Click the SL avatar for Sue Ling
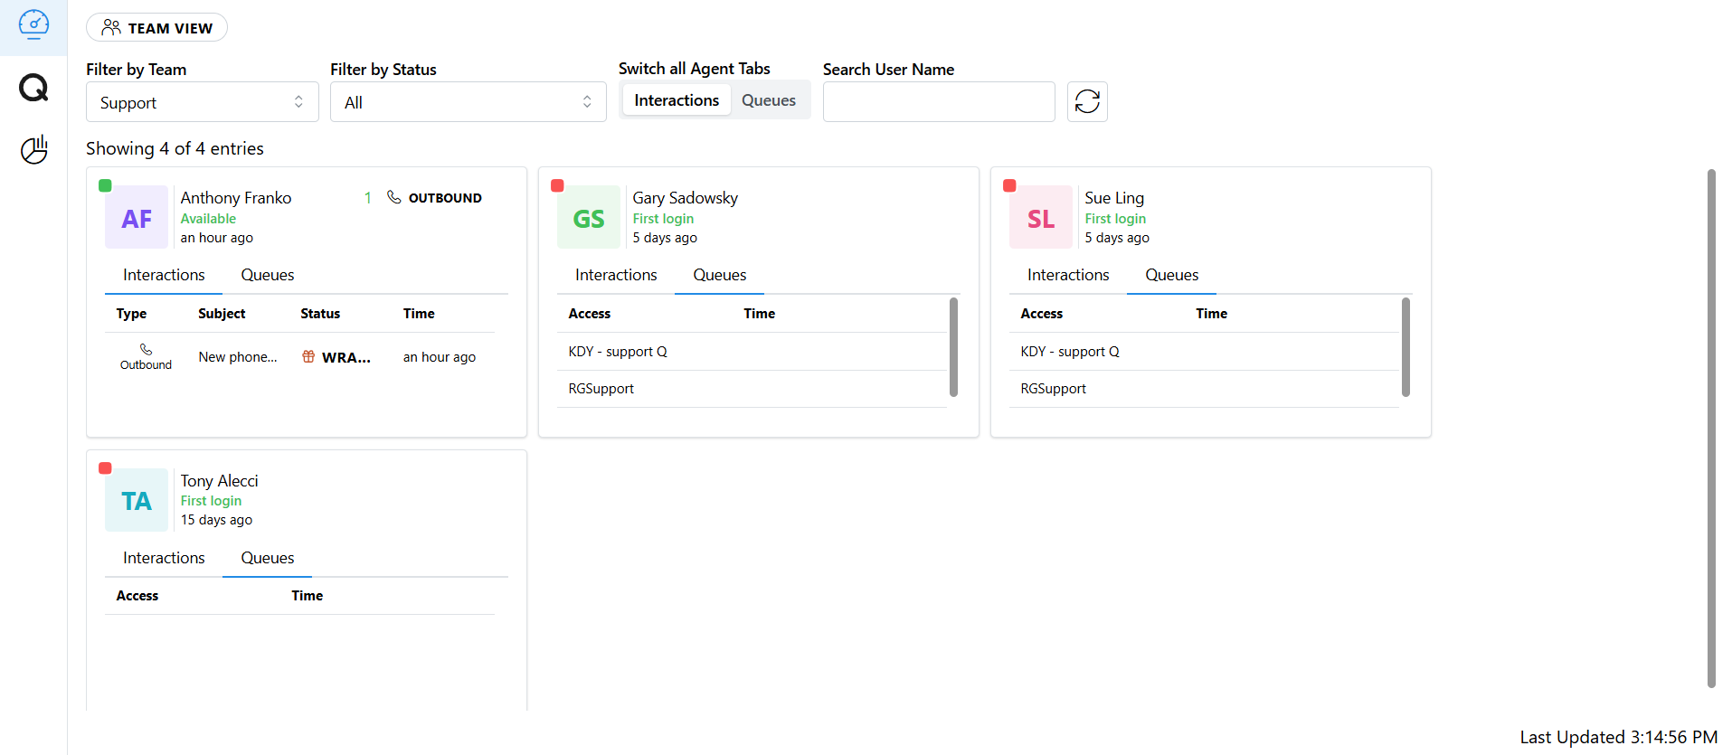 click(1041, 218)
